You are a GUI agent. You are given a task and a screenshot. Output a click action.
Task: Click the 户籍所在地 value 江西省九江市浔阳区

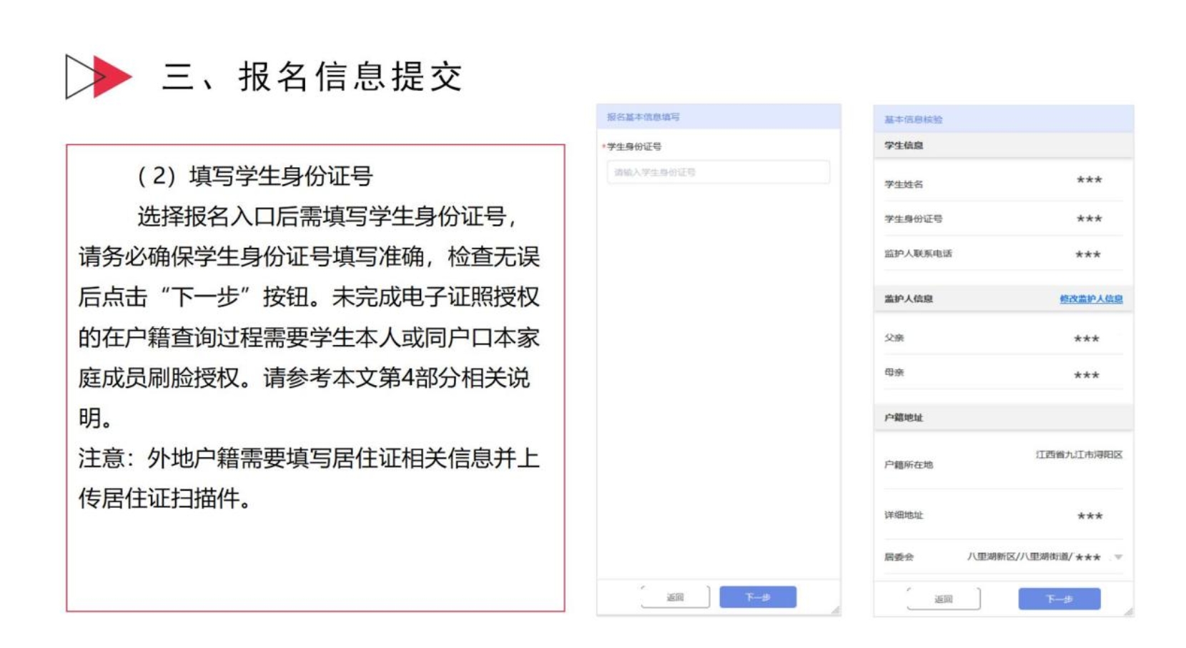pyautogui.click(x=1079, y=454)
